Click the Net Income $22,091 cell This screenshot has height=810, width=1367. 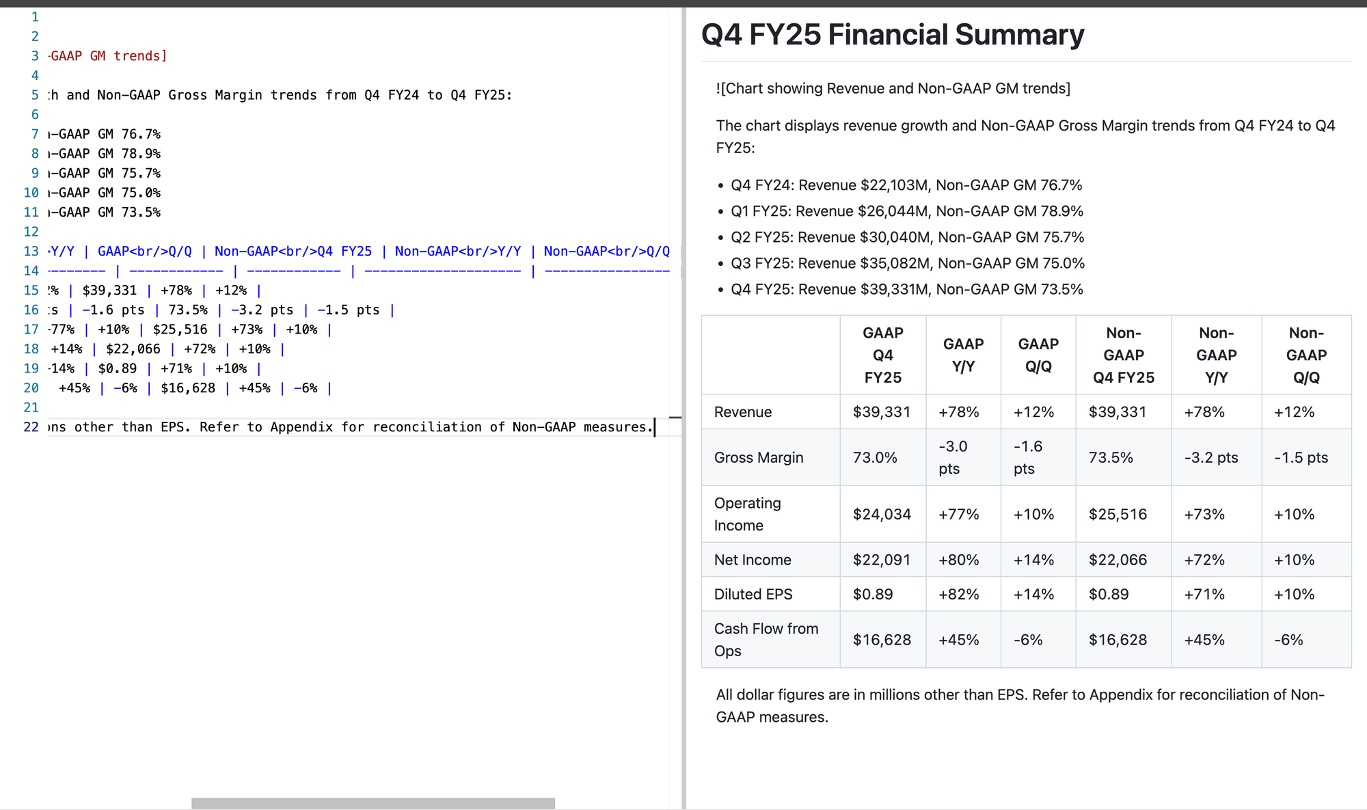point(882,560)
